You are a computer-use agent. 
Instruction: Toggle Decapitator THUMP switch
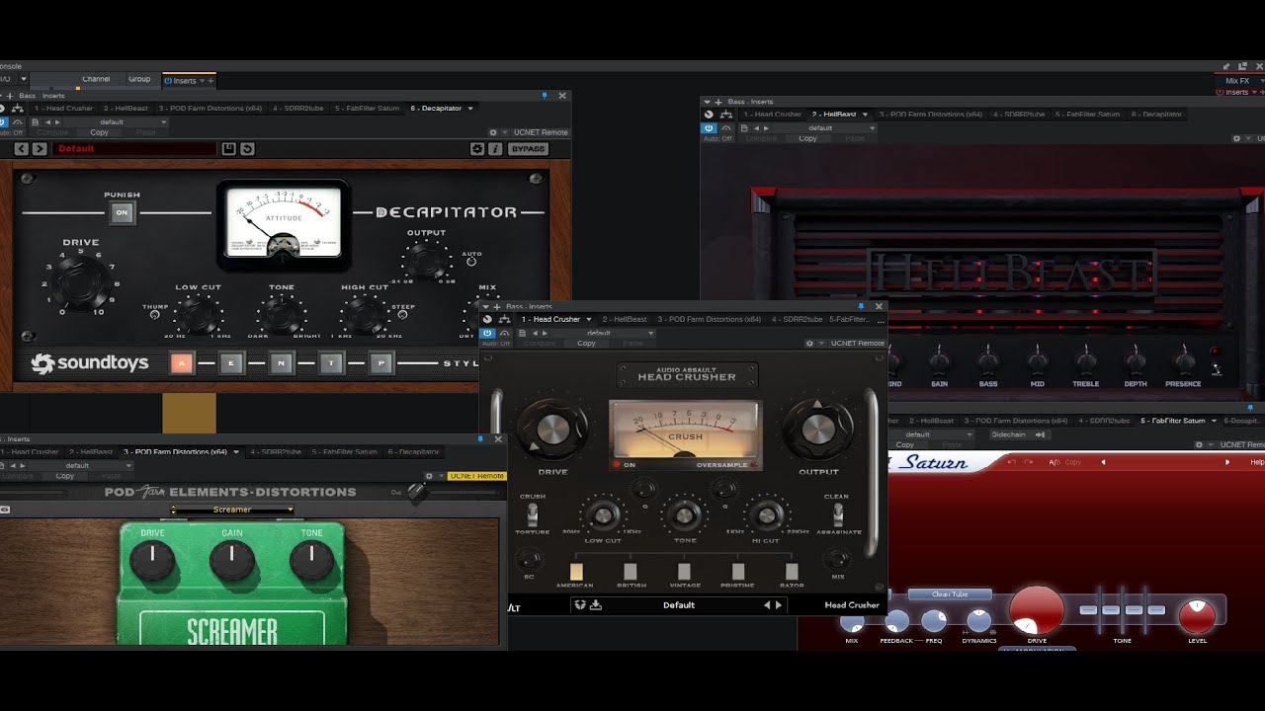(x=156, y=316)
